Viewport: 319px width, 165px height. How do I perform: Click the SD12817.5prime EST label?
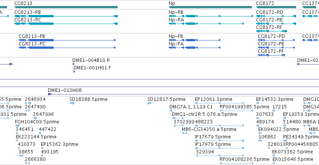pyautogui.click(x=166, y=99)
